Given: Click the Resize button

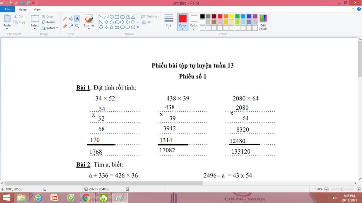Looking at the screenshot, I should (x=48, y=22).
